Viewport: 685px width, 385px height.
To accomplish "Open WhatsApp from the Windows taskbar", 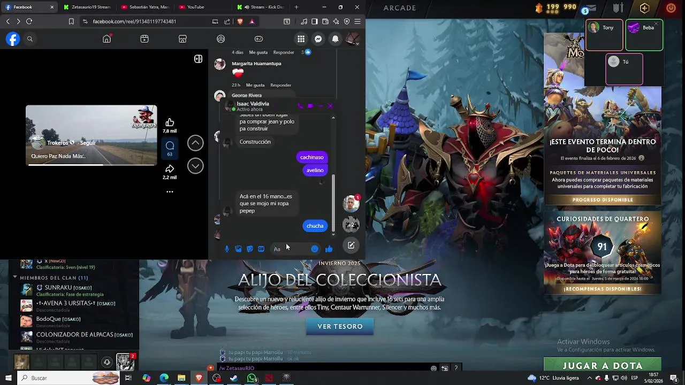I will point(252,378).
